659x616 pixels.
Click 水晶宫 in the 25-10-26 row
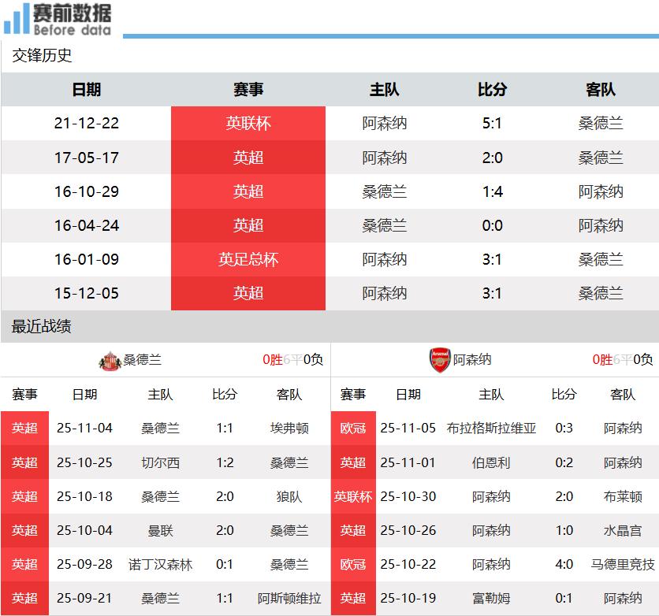click(623, 530)
